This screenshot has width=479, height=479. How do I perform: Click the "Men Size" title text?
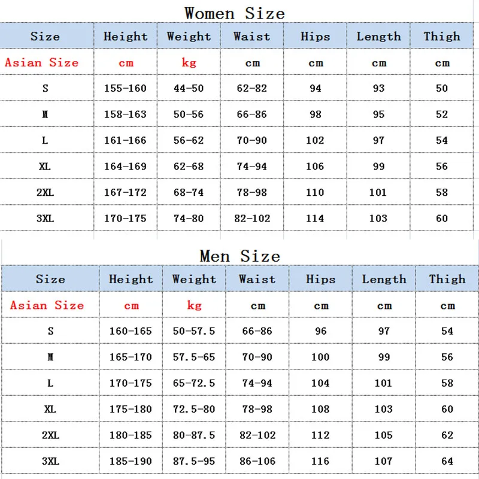(x=239, y=256)
